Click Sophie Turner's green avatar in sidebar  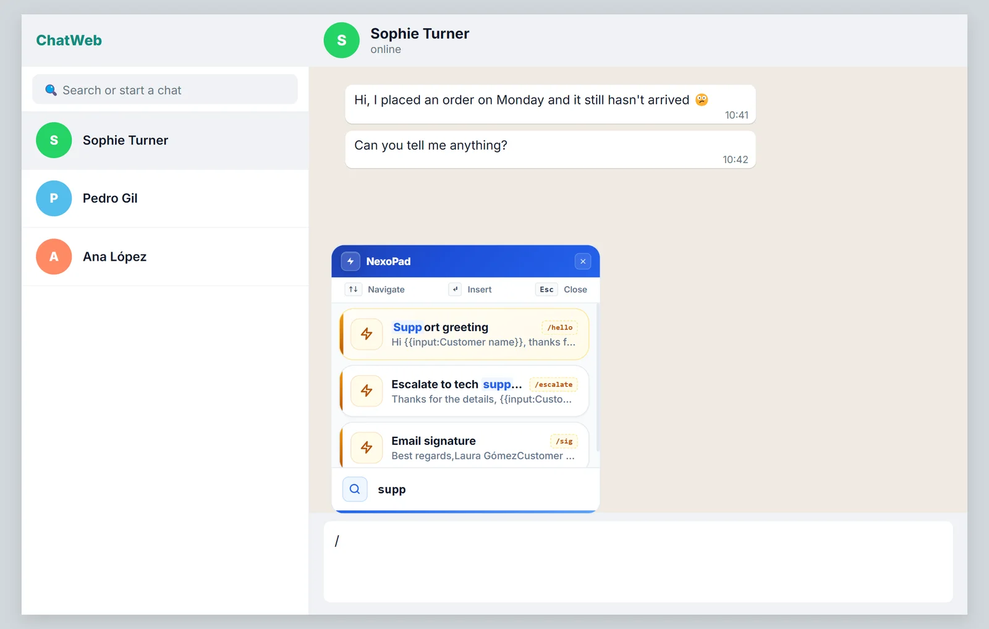(54, 140)
